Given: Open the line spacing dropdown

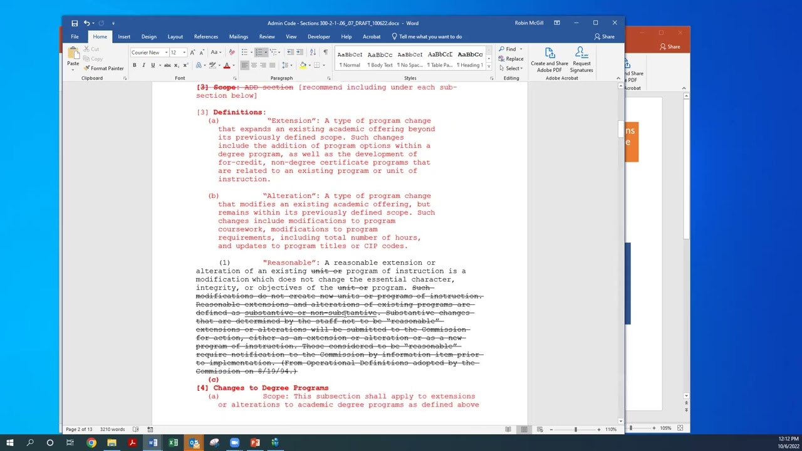Looking at the screenshot, I should tap(287, 65).
